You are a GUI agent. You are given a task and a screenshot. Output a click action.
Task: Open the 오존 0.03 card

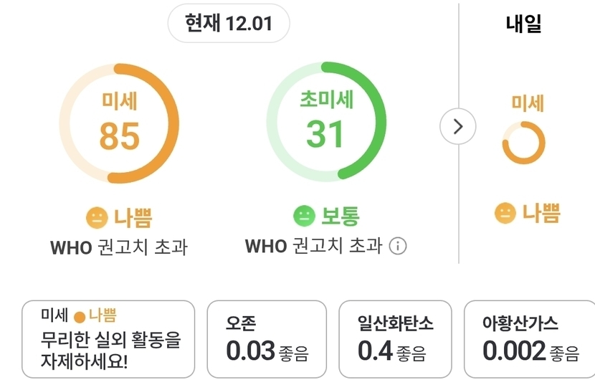(x=267, y=339)
